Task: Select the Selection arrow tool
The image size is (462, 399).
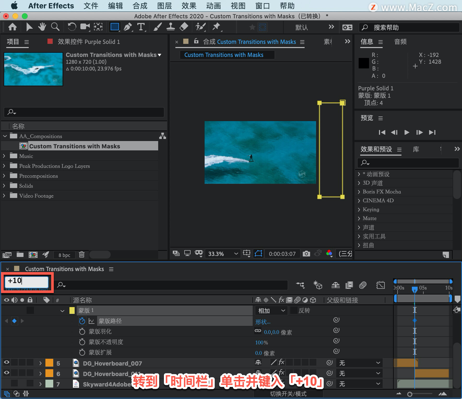Action: [x=29, y=27]
